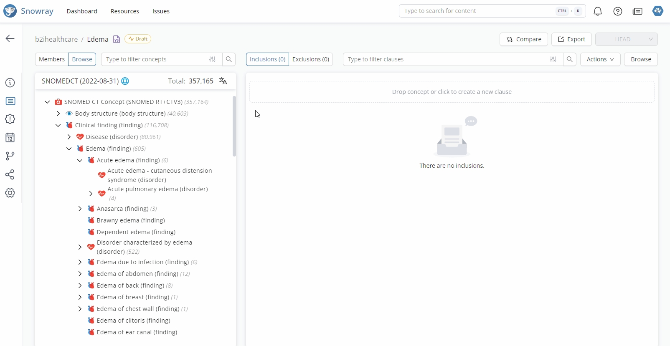Open the calendar icon in sidebar
This screenshot has height=346, width=670.
10,138
